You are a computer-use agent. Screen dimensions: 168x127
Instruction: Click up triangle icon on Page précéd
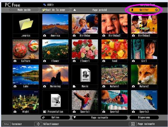pos(75,10)
